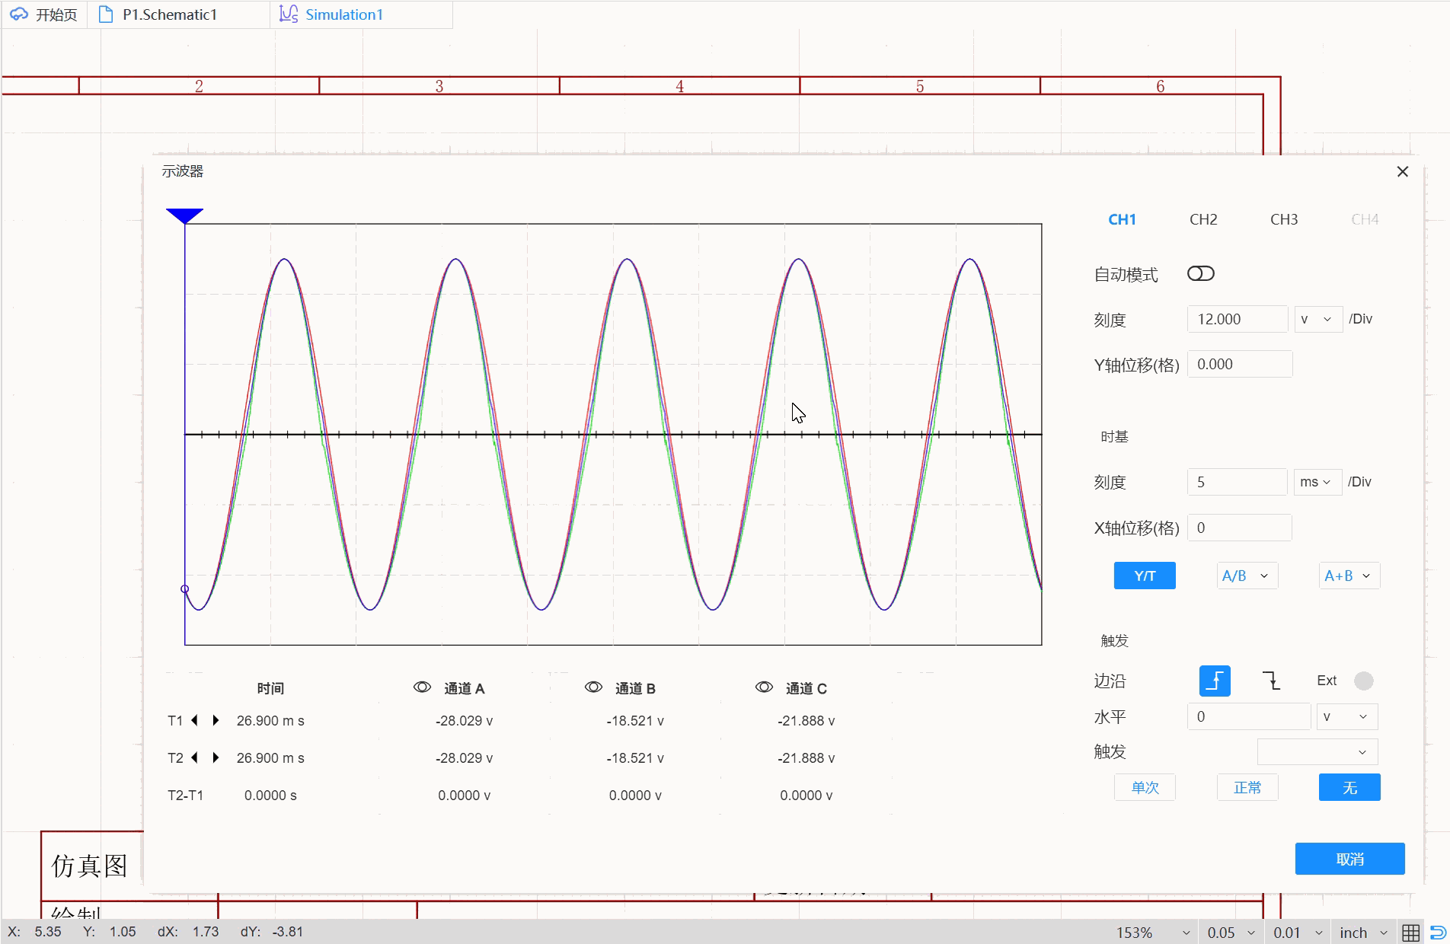Step T1 cursor right arrow

[x=216, y=720]
